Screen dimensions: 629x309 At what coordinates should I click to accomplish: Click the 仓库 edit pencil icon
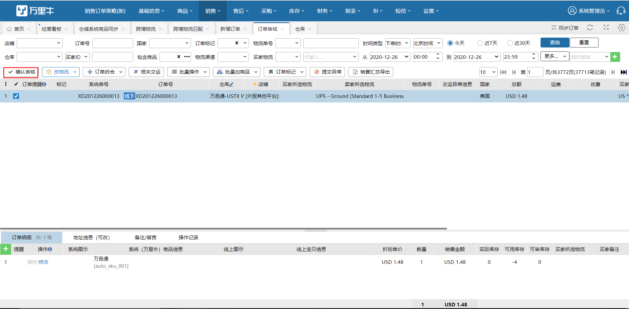click(x=231, y=84)
